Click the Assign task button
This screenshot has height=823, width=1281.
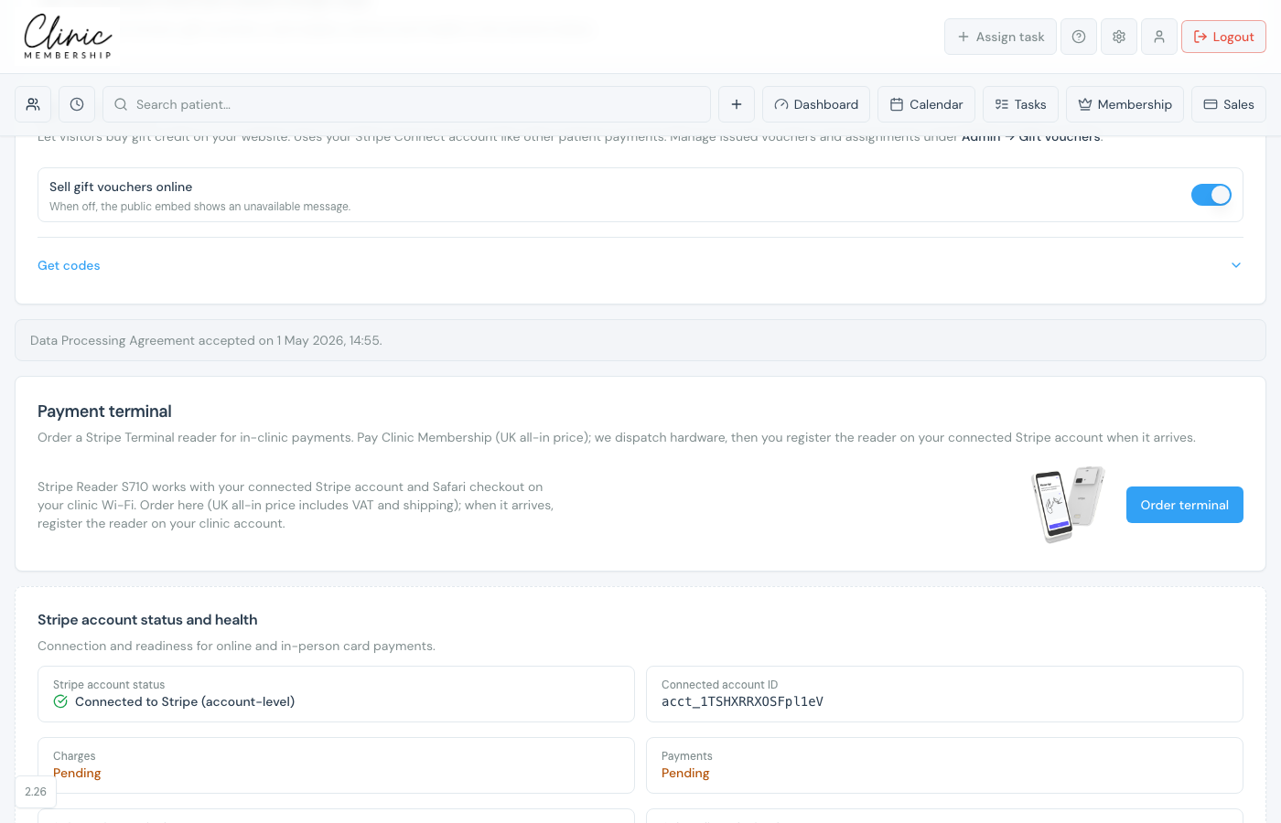[1000, 37]
